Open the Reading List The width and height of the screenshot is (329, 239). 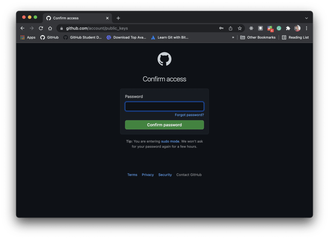[295, 37]
